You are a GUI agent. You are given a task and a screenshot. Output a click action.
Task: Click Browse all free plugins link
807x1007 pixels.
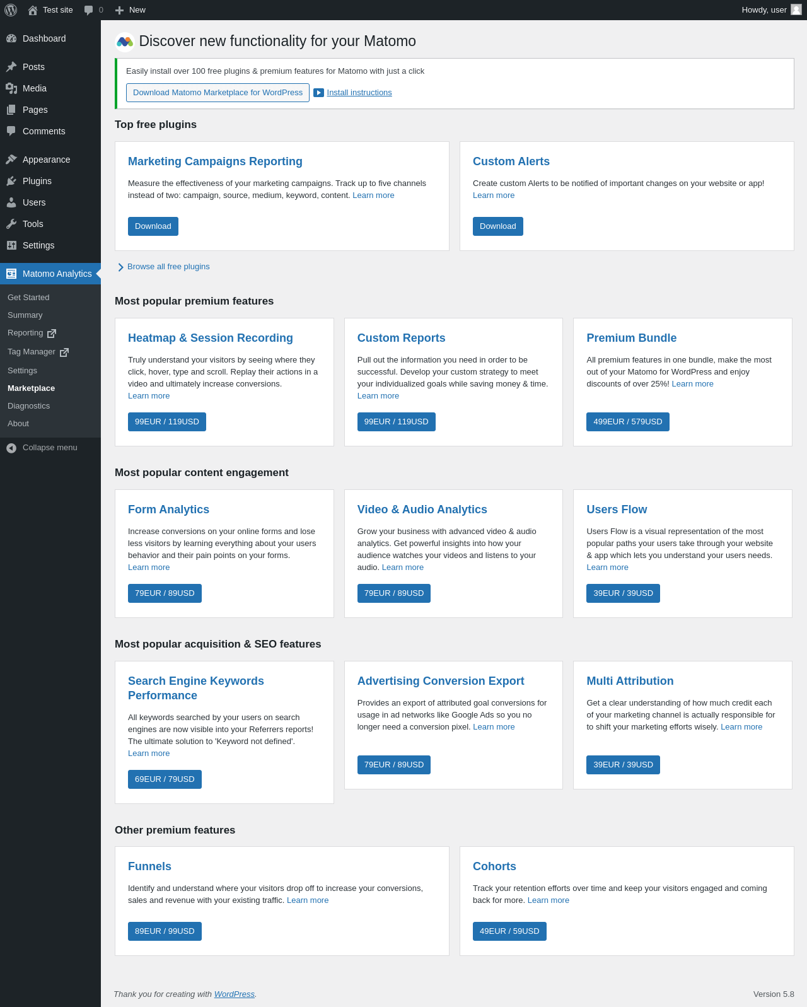coord(168,267)
